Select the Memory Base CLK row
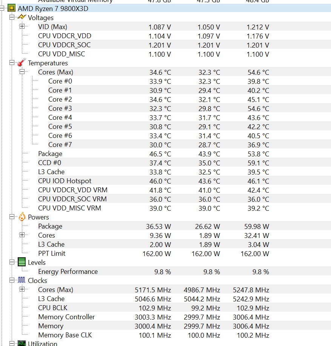 [x=184, y=335]
